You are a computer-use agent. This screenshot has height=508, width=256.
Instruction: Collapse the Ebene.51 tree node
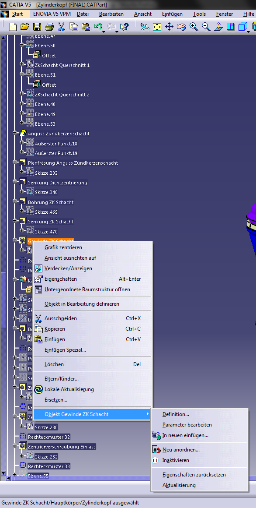pos(22,74)
